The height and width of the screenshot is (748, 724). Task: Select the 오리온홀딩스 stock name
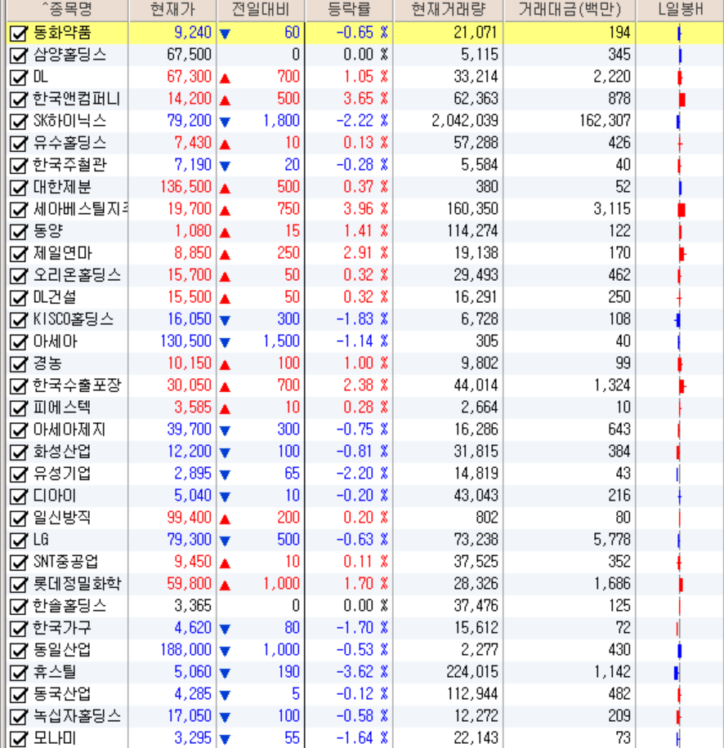pyautogui.click(x=77, y=275)
